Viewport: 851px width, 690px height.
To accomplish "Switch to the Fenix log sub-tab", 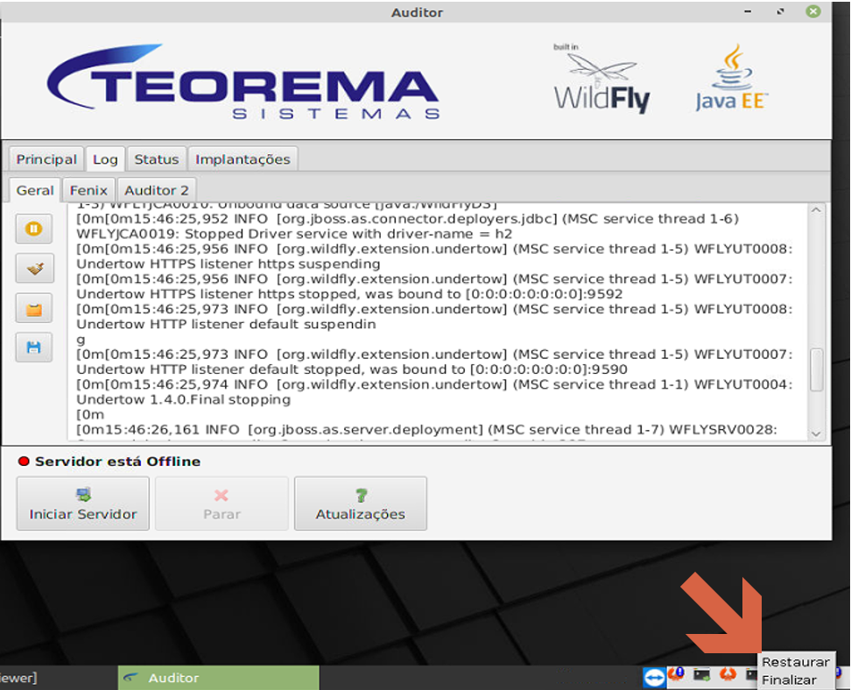I will point(88,191).
